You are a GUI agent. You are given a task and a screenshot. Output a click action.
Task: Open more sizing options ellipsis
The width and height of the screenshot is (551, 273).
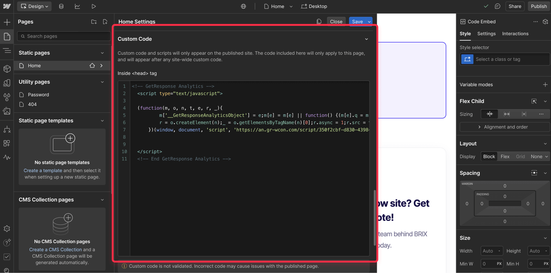(541, 114)
